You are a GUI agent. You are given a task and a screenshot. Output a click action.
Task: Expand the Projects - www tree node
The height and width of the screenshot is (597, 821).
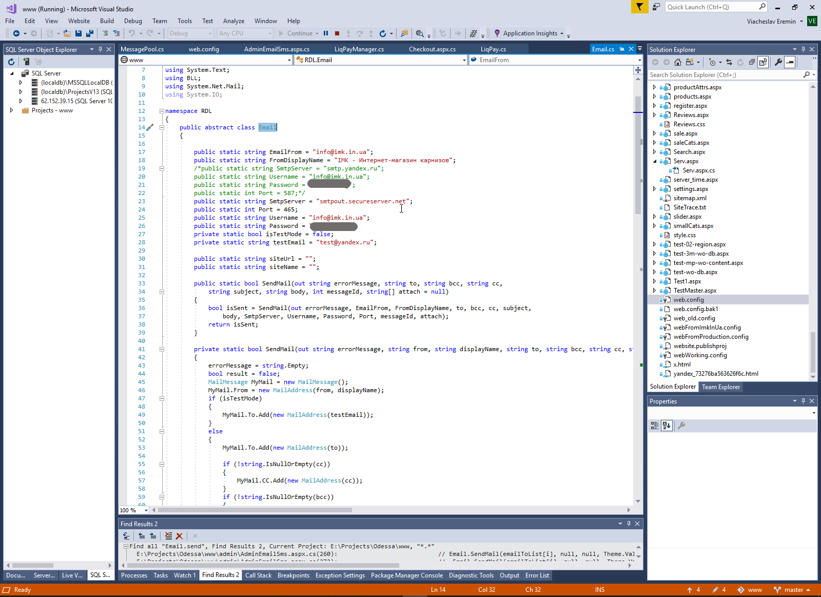(x=11, y=110)
